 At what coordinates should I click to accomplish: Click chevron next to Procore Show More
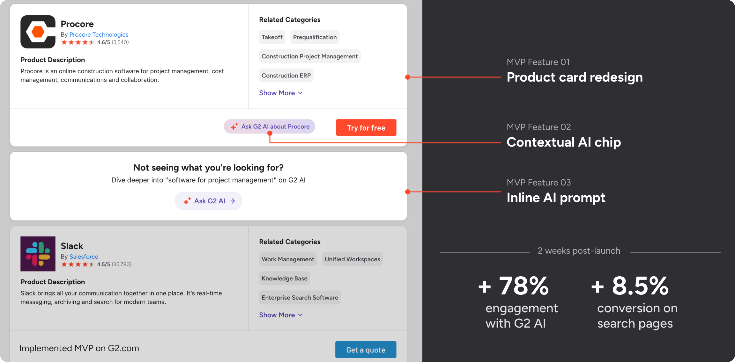(300, 93)
